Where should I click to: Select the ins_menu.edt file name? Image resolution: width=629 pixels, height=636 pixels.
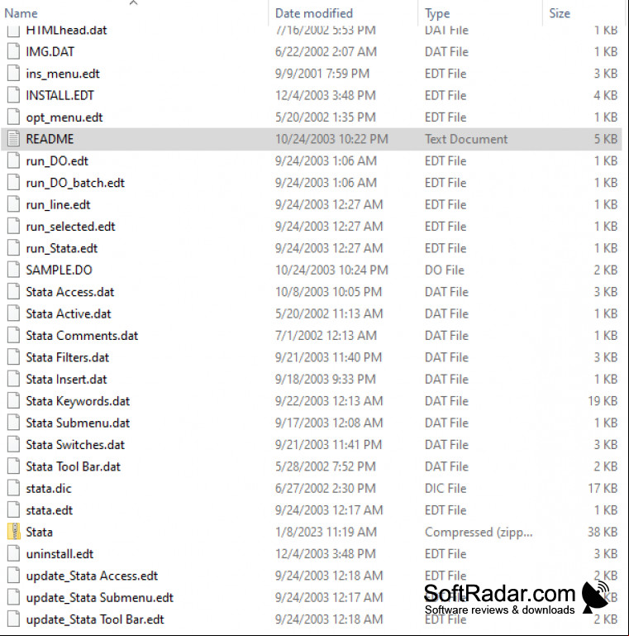coord(63,74)
